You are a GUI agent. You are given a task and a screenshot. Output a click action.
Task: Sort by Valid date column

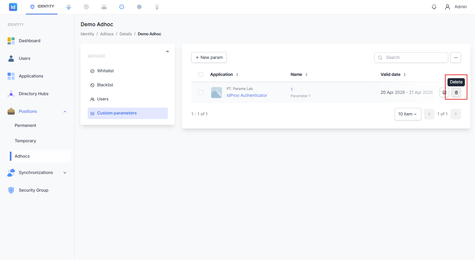[393, 75]
